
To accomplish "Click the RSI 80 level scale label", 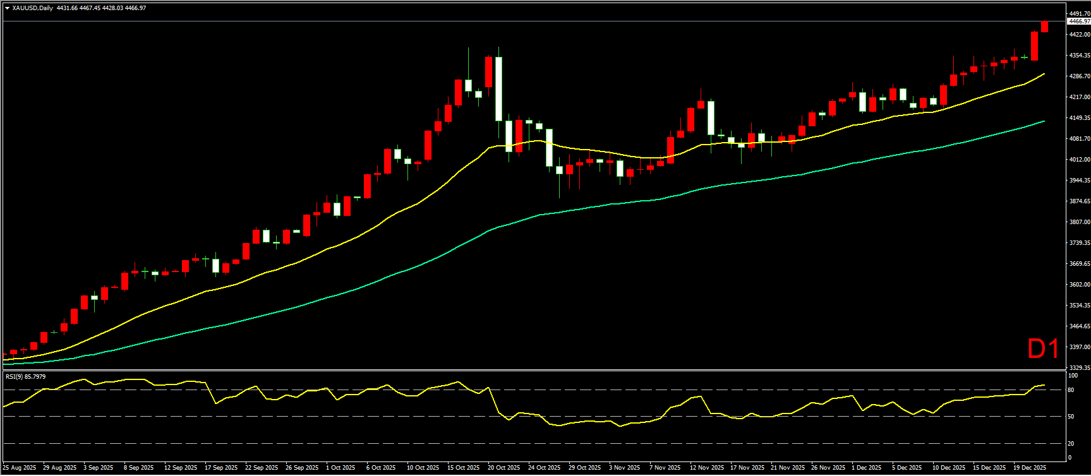I will (x=1071, y=390).
